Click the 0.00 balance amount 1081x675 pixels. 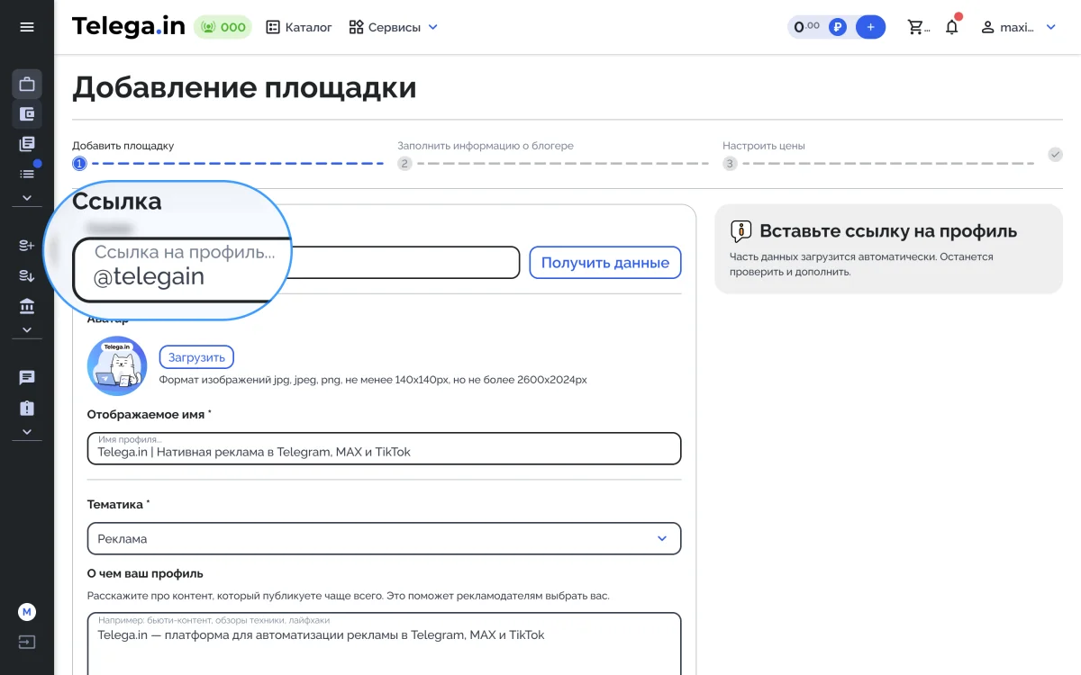(x=806, y=27)
